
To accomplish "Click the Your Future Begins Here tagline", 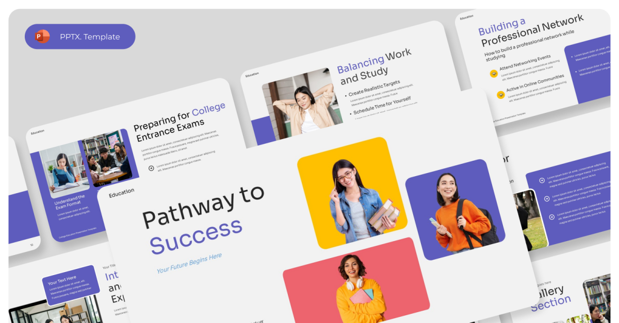I will click(189, 263).
